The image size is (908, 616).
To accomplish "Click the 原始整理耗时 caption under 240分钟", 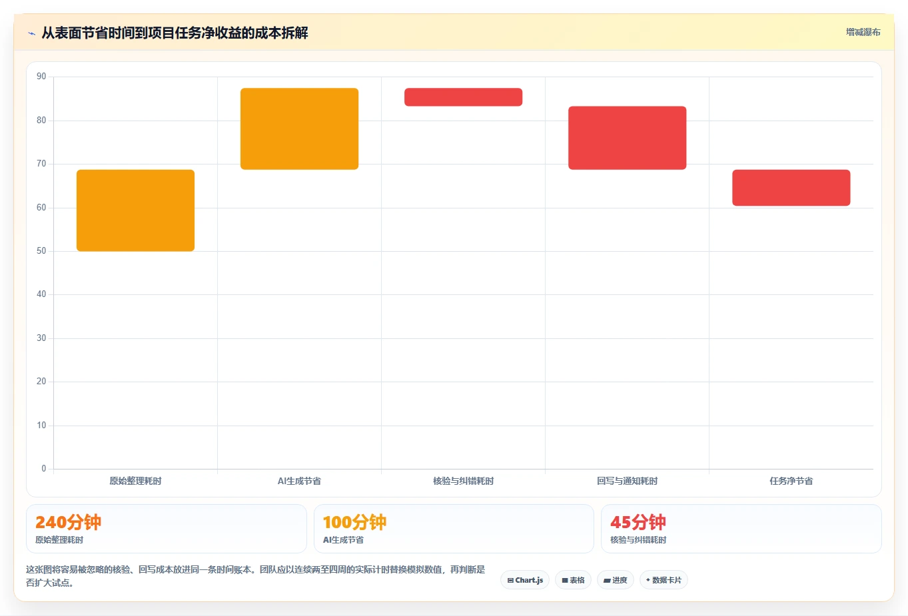I will (x=59, y=540).
